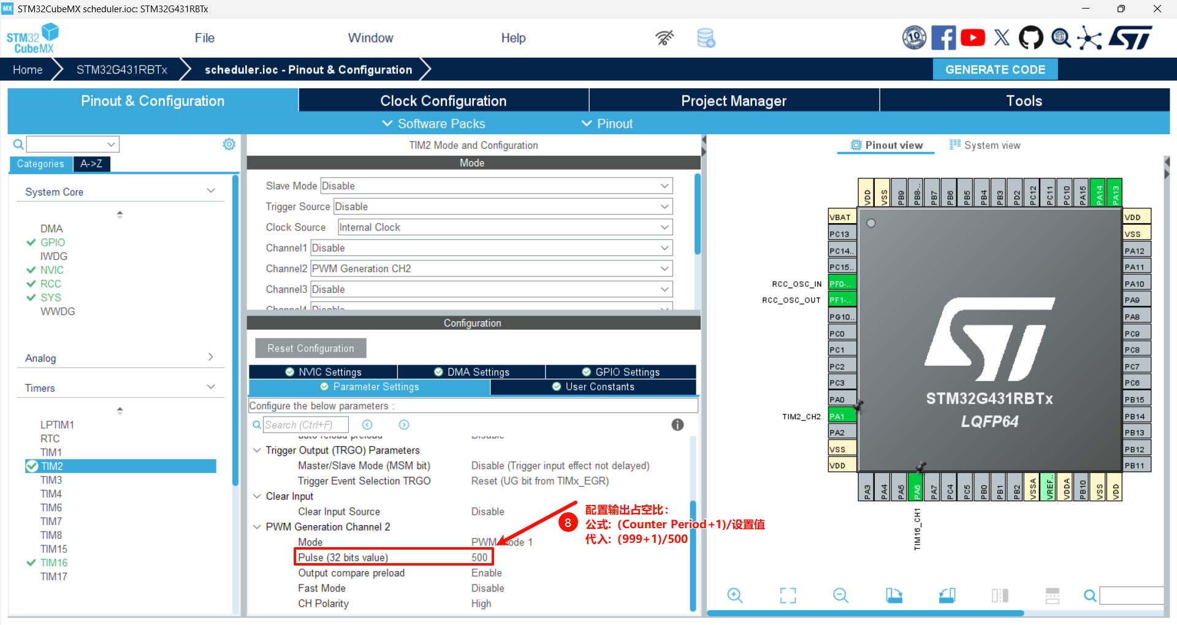Switch to A->Z peripheral list
Screen dimensions: 1177x625
92,164
